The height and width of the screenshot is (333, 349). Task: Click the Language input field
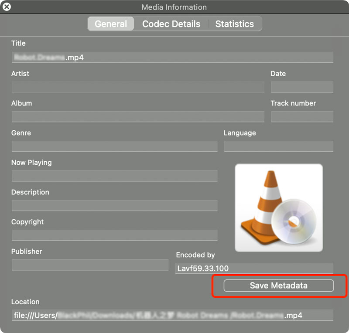click(279, 146)
